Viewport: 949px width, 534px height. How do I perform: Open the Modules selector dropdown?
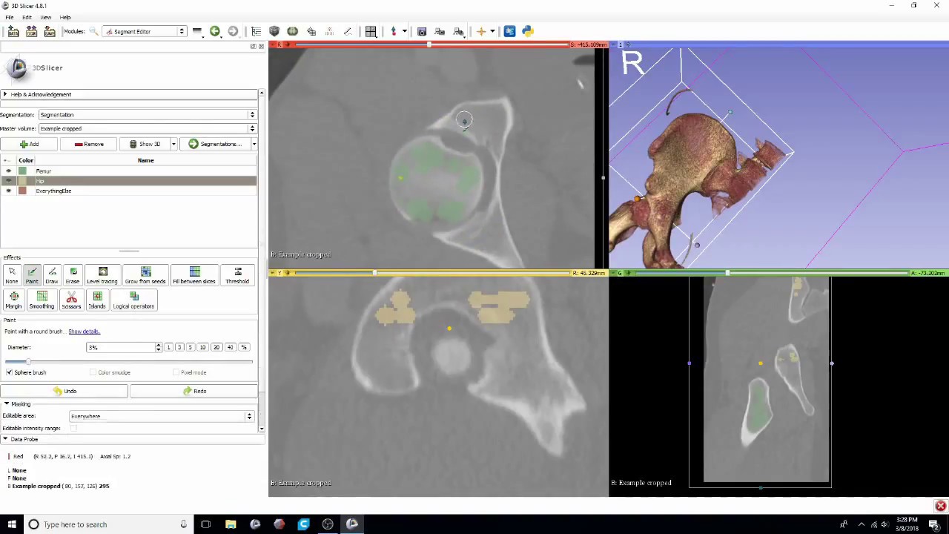[145, 31]
